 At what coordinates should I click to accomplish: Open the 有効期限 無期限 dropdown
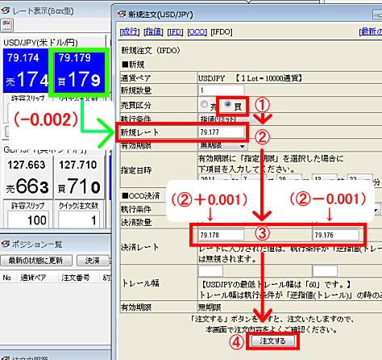pyautogui.click(x=223, y=146)
